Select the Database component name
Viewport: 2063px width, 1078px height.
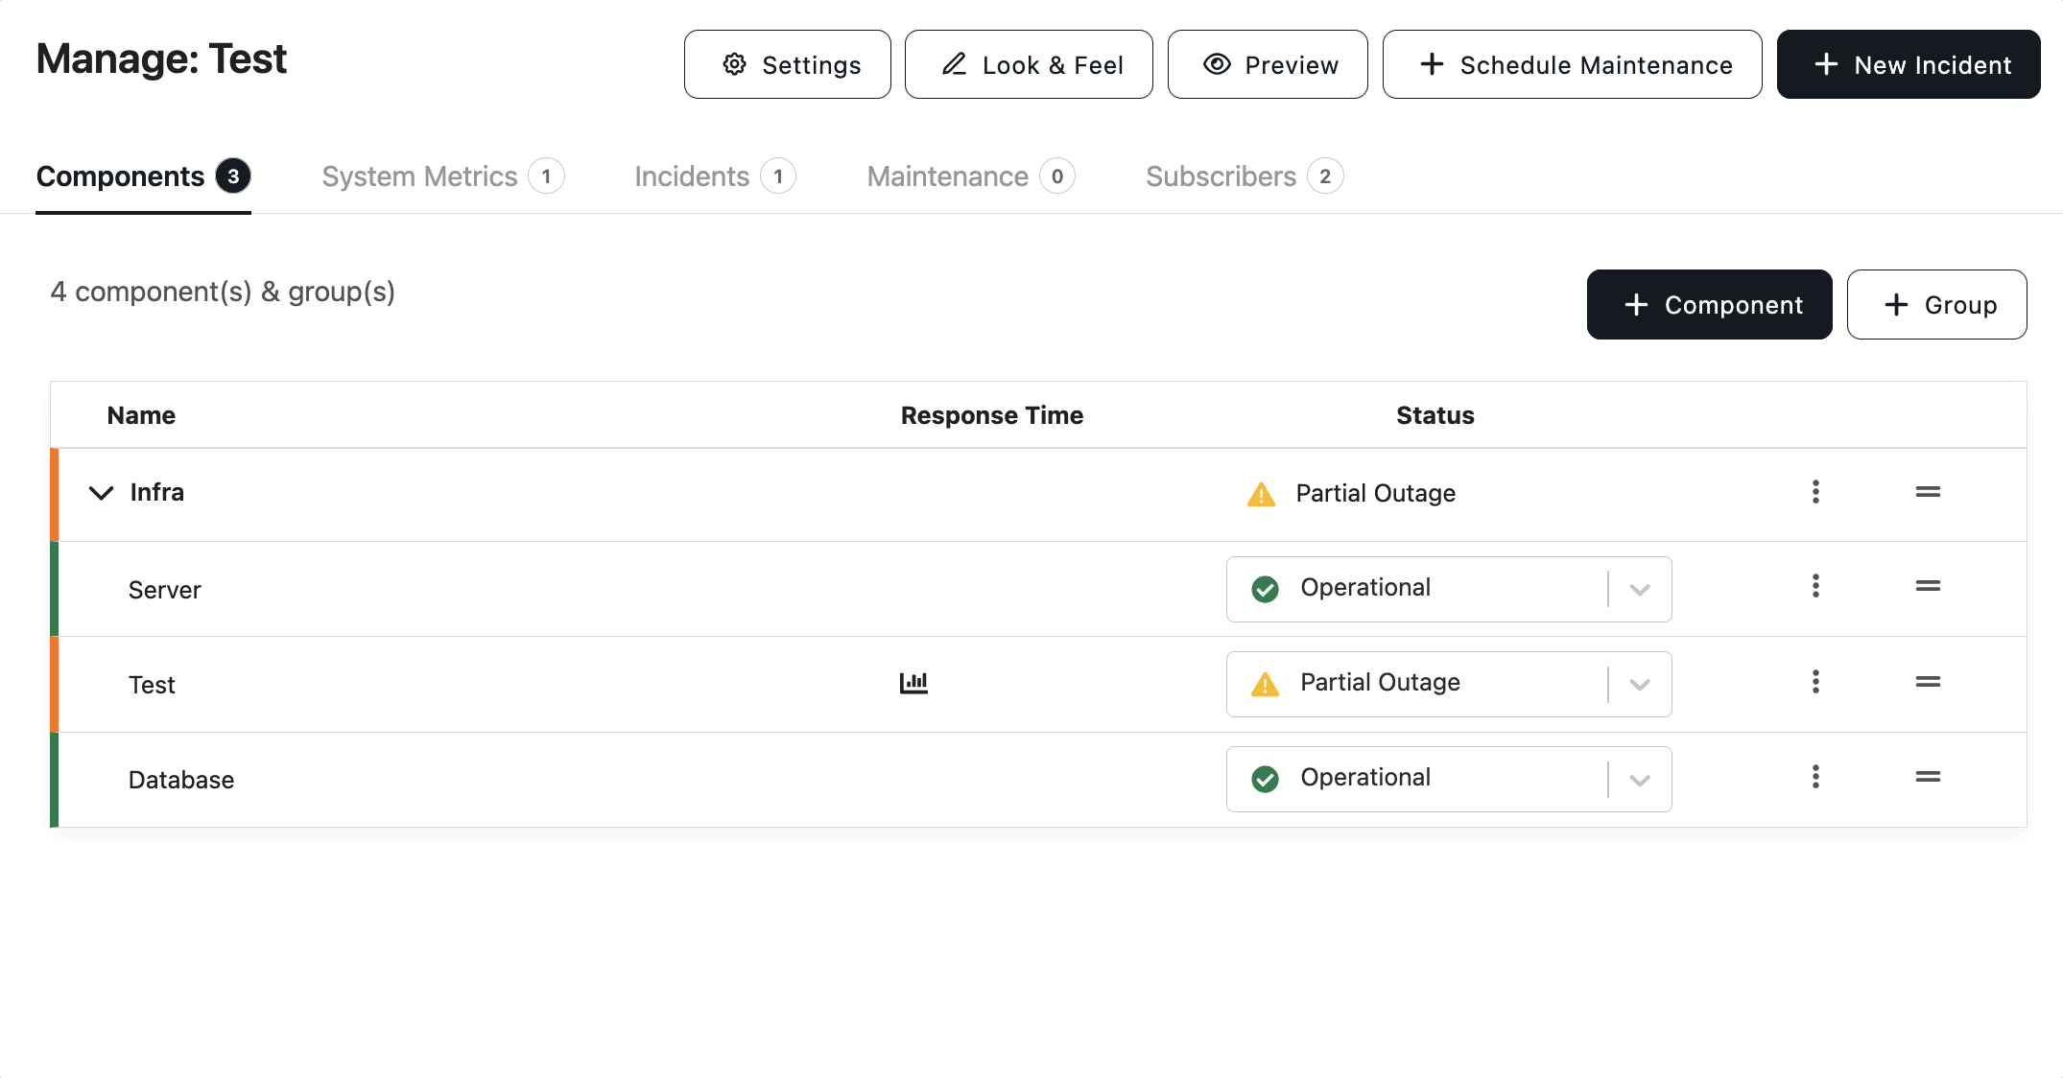point(181,780)
